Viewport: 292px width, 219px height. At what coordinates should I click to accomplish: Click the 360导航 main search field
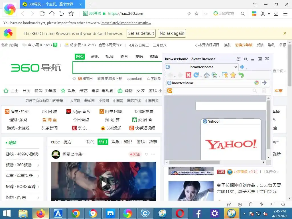pyautogui.click(x=117, y=67)
